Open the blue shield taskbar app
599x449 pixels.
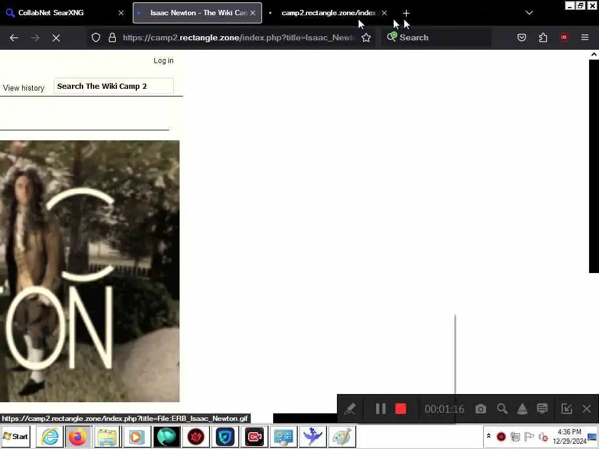click(x=225, y=436)
